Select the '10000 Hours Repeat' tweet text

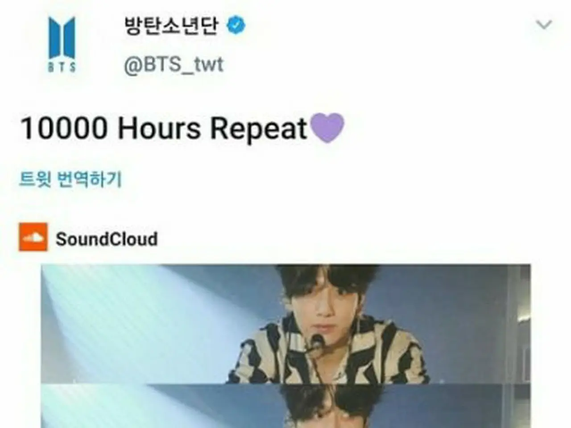pos(164,128)
